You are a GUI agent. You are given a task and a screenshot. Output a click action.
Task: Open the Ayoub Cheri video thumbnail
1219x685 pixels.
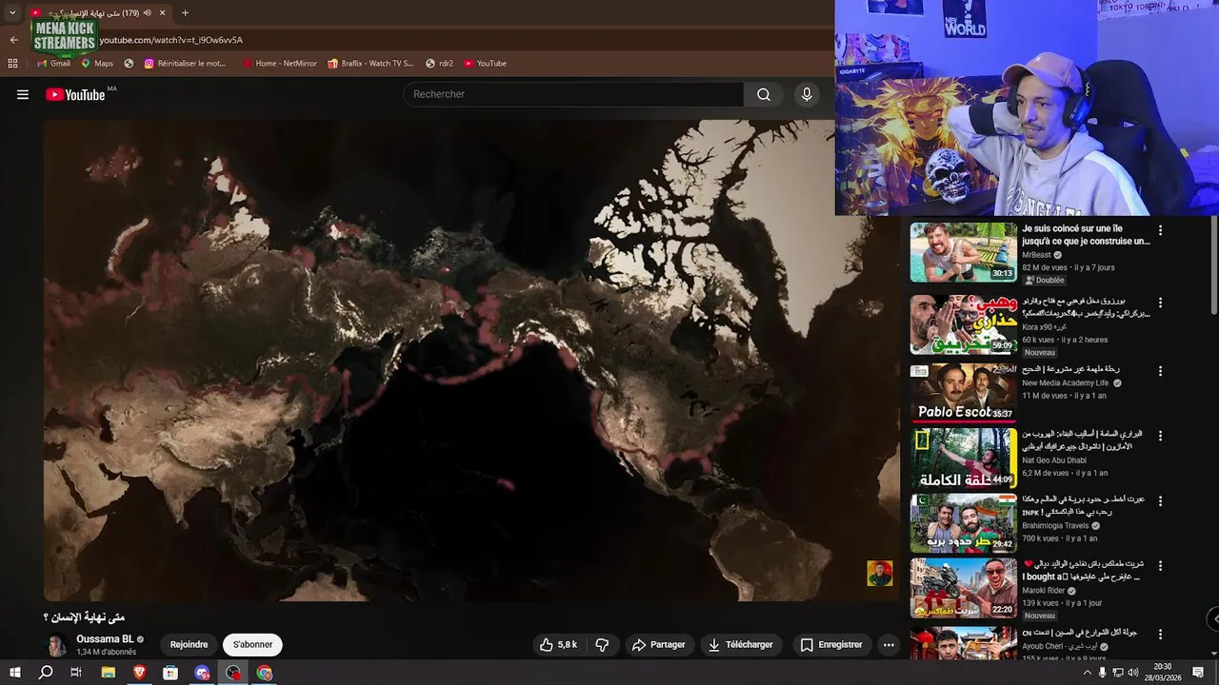tap(963, 643)
